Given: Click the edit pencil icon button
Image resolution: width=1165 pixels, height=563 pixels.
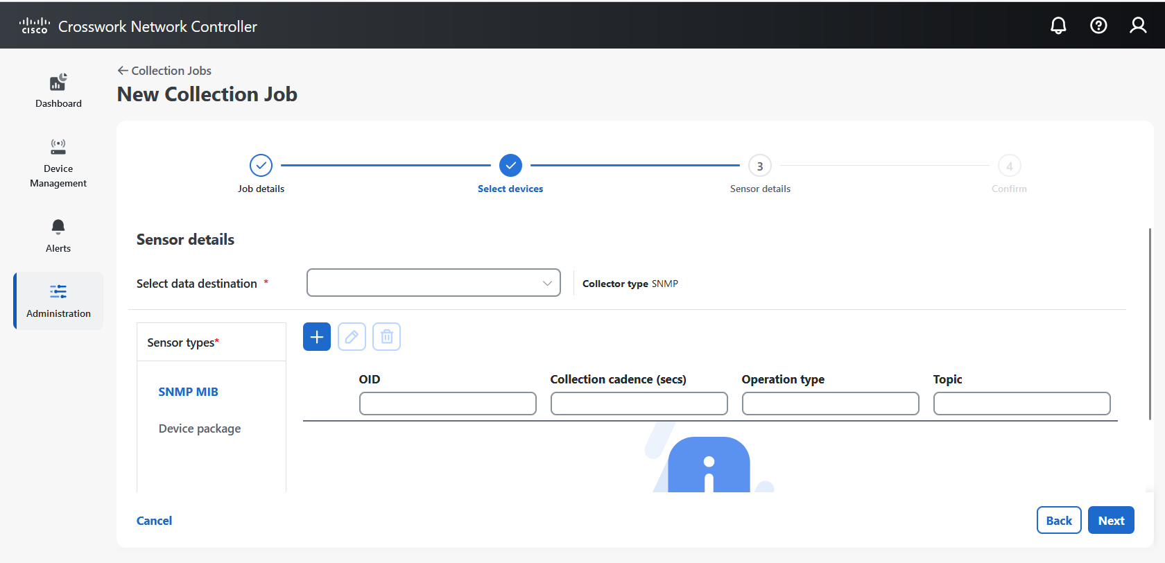Looking at the screenshot, I should tap(352, 337).
